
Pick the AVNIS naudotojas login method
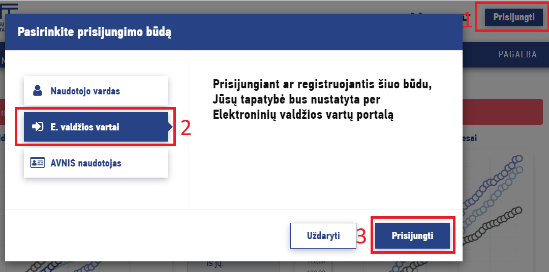tap(96, 163)
